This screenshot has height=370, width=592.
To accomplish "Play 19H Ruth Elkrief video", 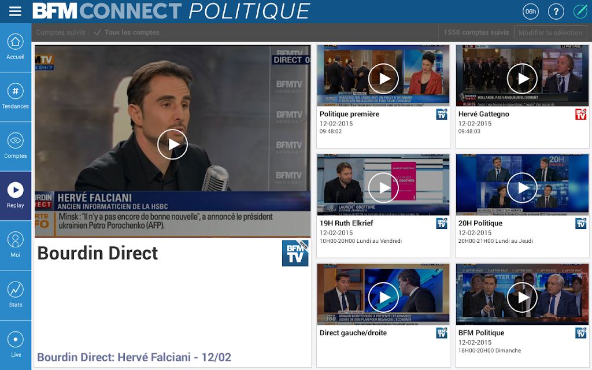I will [x=383, y=188].
